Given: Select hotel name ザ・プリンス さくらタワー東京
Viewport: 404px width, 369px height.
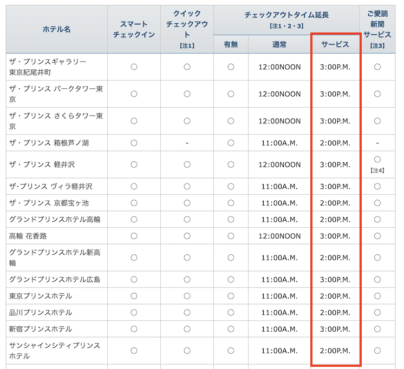Looking at the screenshot, I should pyautogui.click(x=56, y=121).
